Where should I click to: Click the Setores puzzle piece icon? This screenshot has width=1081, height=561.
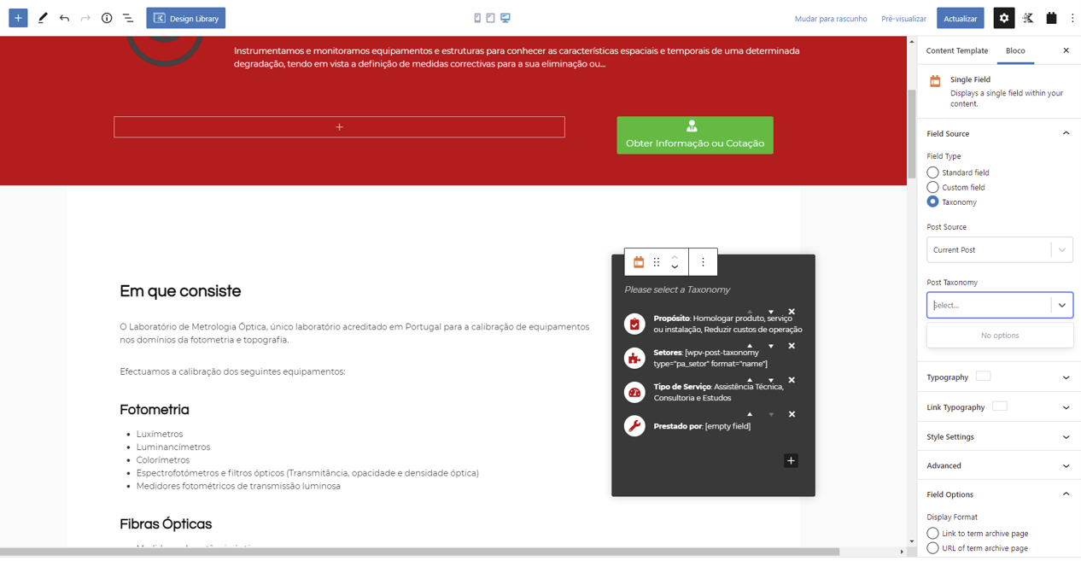click(634, 358)
